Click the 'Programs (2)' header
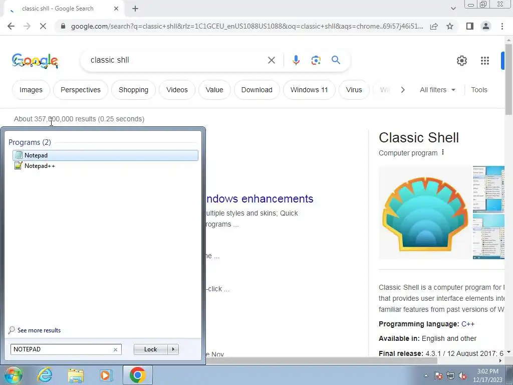Image resolution: width=513 pixels, height=385 pixels. pos(30,142)
